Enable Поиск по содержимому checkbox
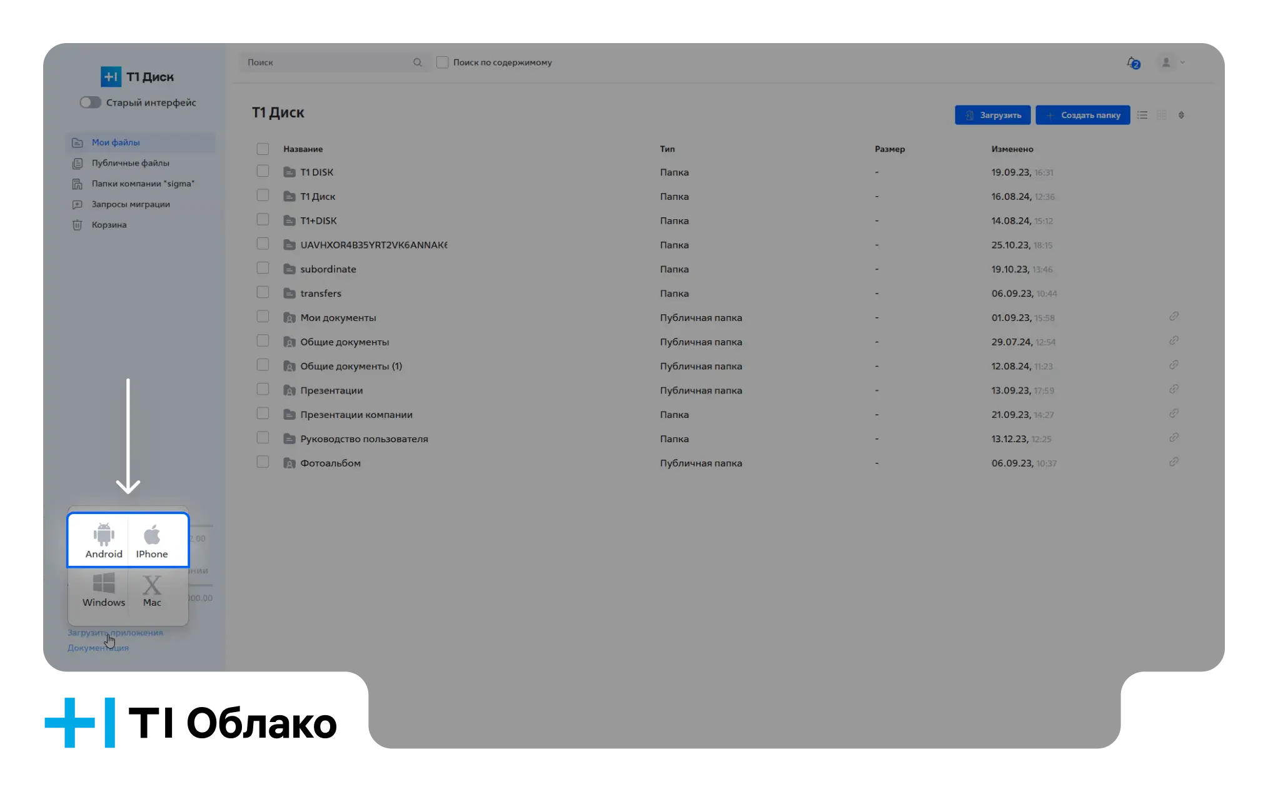 click(x=442, y=62)
